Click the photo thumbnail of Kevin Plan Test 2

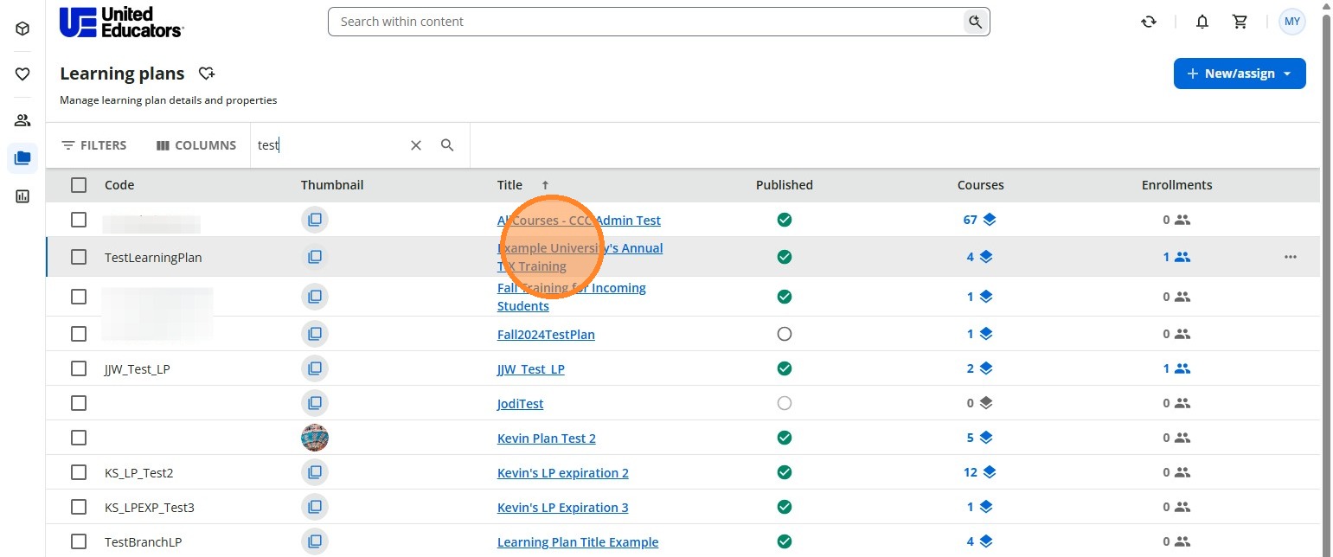315,438
